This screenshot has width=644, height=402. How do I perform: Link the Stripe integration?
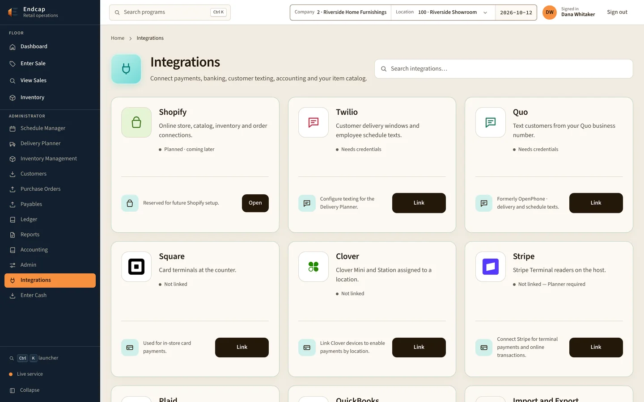(596, 347)
